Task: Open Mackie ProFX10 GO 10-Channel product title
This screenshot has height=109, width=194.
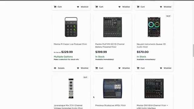Action: pyautogui.click(x=110, y=45)
